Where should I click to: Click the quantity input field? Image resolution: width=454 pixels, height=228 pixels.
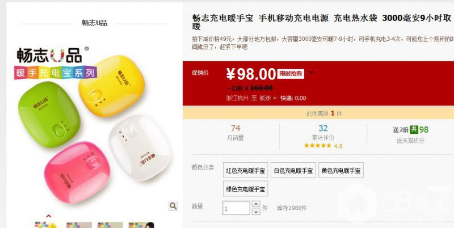[236, 208]
